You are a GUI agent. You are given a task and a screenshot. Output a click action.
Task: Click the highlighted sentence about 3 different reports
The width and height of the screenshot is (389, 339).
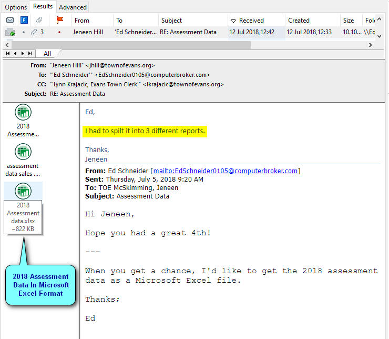[145, 131]
